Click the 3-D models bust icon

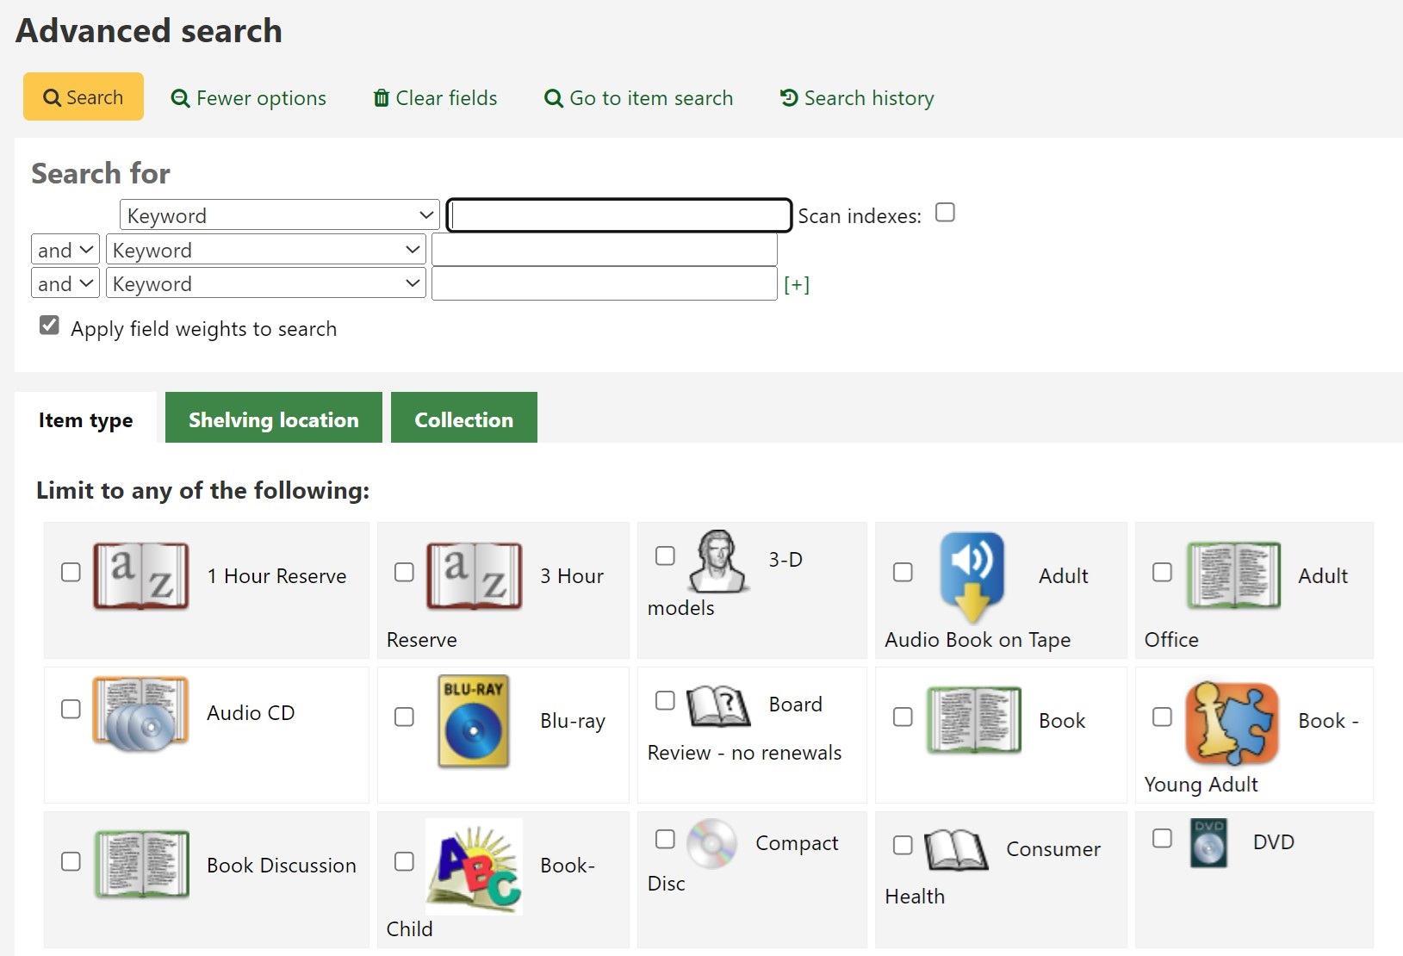pos(717,561)
